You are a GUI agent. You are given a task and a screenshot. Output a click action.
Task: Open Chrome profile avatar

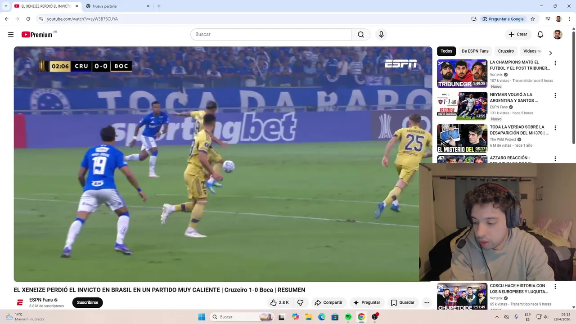(558, 19)
